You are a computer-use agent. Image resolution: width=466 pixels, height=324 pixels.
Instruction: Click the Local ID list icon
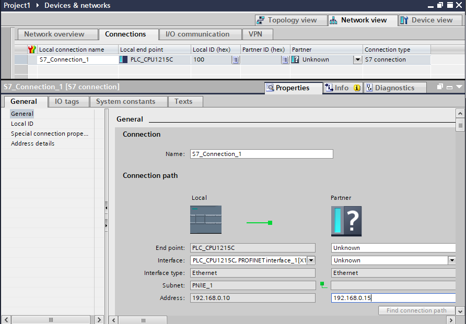(x=236, y=59)
